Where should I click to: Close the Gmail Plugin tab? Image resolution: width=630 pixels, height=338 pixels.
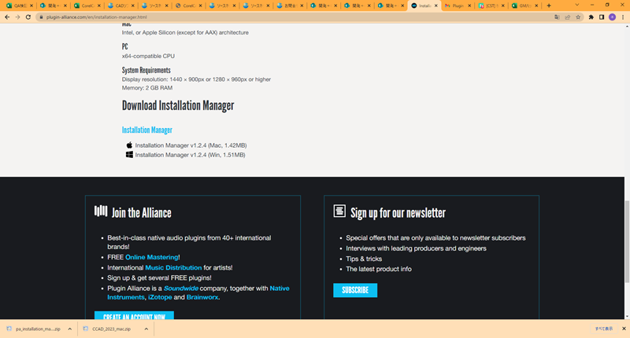[469, 6]
